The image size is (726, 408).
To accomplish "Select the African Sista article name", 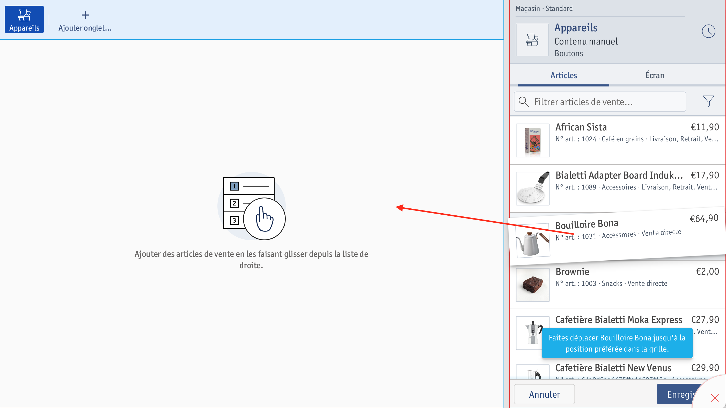I will tap(581, 127).
